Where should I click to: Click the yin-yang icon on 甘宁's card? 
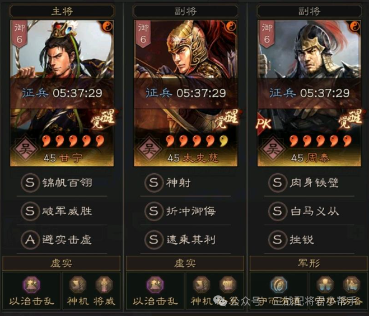[108, 27]
